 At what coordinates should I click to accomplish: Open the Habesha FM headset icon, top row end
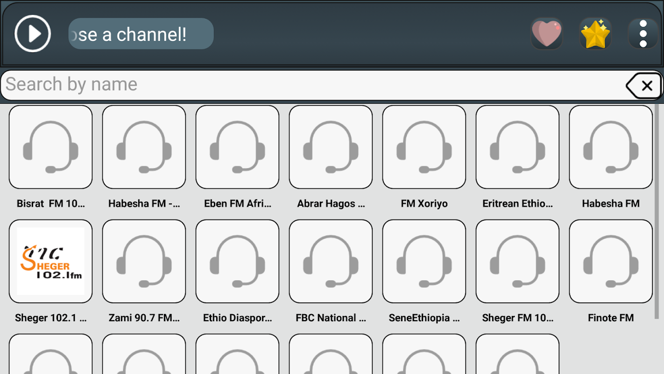click(x=611, y=147)
